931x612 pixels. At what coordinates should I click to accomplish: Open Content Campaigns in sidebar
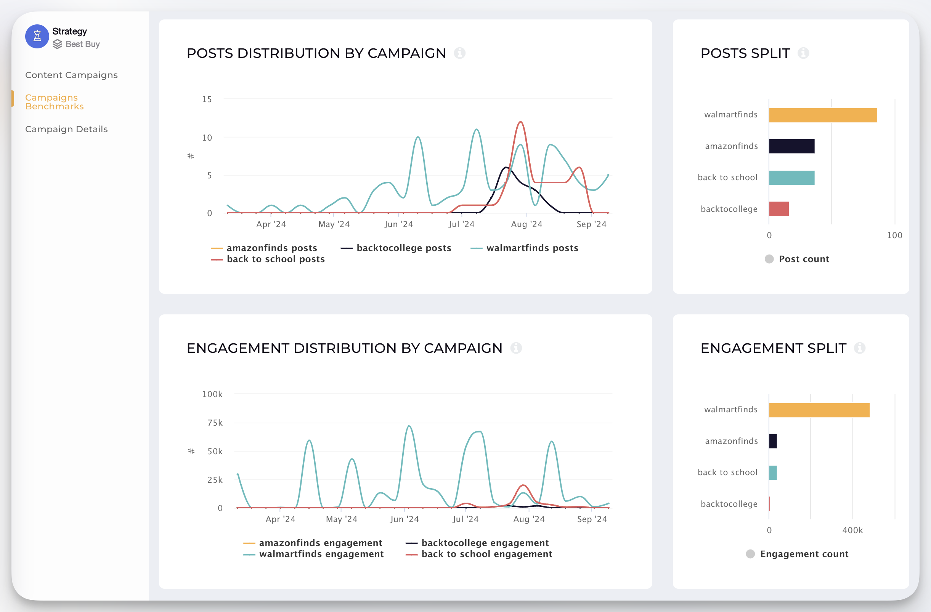71,75
